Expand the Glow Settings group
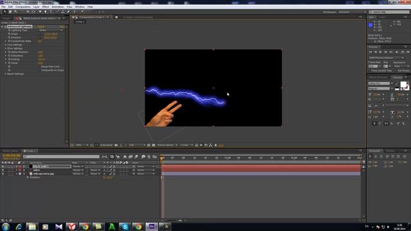Viewport: 411px width, 231px height. [6, 49]
